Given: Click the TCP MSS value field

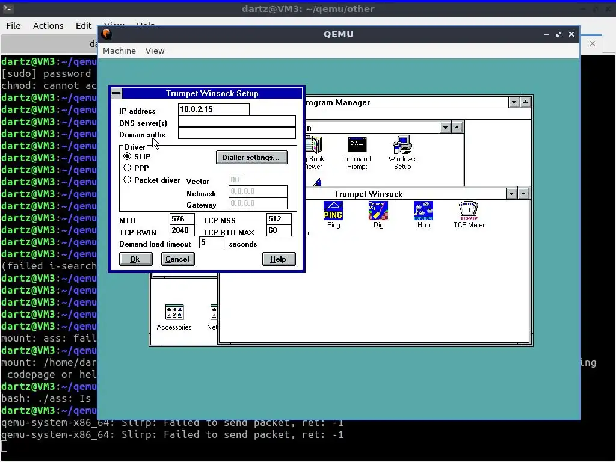Looking at the screenshot, I should pos(279,219).
